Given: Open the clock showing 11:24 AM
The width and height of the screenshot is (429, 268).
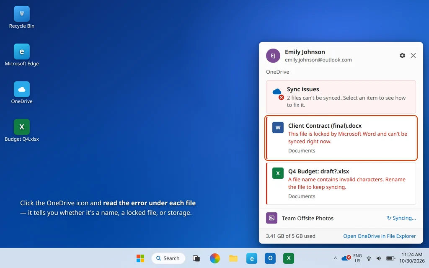Looking at the screenshot, I should (412, 258).
